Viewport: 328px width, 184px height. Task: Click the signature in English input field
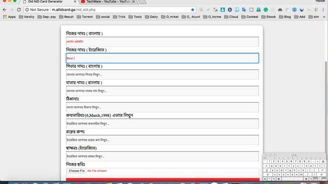click(162, 156)
